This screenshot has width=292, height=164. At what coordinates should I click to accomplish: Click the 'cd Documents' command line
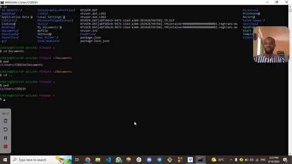coord(14,51)
